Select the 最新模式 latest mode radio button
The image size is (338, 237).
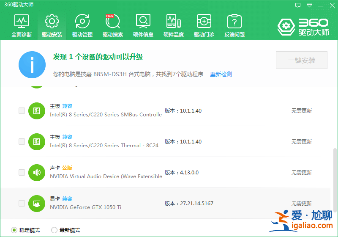pyautogui.click(x=54, y=230)
